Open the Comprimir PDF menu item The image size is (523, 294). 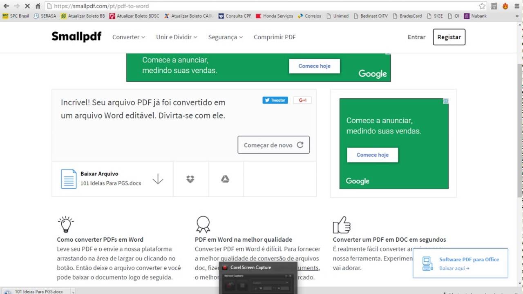[x=275, y=37]
